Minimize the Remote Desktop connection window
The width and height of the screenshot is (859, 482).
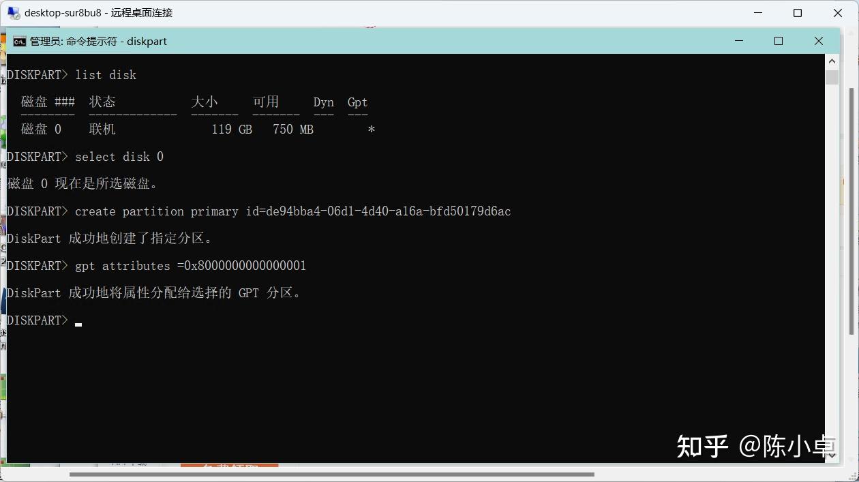click(757, 12)
